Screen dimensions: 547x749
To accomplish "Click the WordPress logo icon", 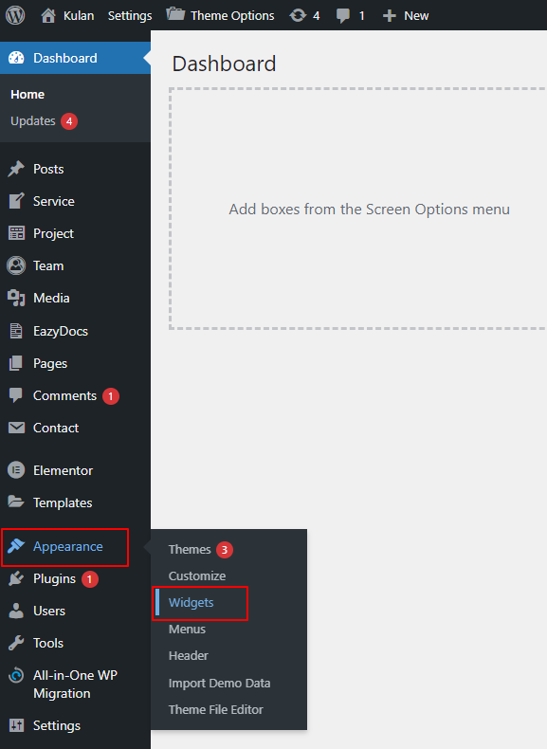I will click(x=15, y=15).
